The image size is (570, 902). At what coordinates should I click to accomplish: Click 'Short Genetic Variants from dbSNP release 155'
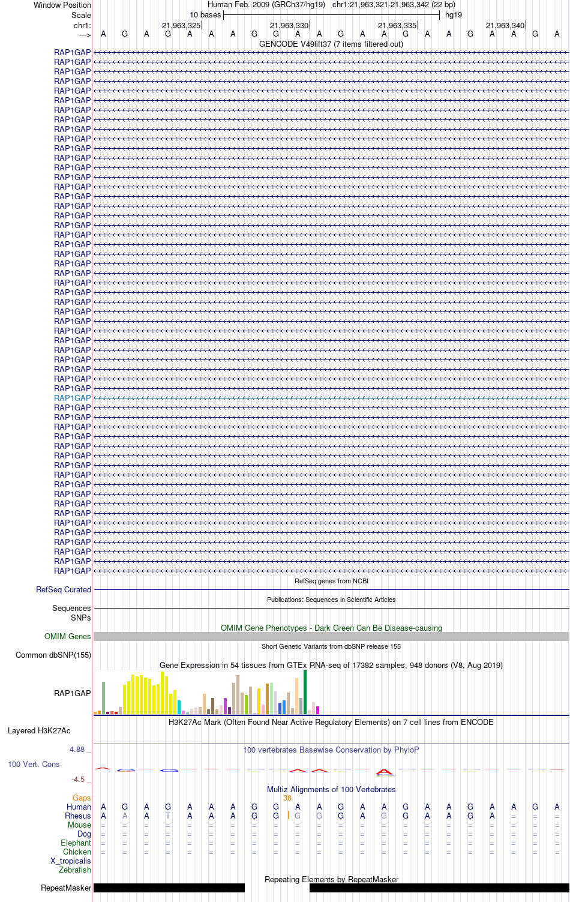point(331,646)
